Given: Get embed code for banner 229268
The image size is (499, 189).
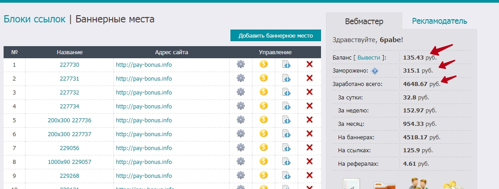Looking at the screenshot, I should pyautogui.click(x=287, y=176).
